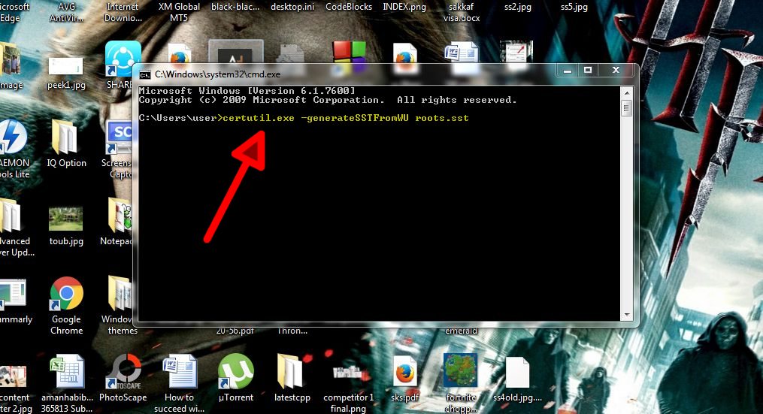Open peek1.jpg image on desktop
The image size is (763, 414).
tap(65, 66)
